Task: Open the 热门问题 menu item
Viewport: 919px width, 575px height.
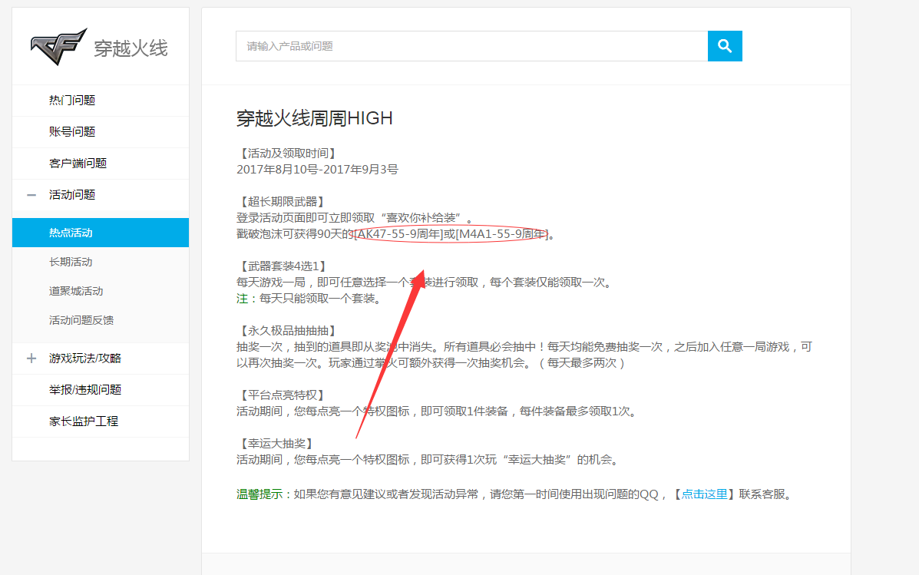Action: (x=72, y=101)
